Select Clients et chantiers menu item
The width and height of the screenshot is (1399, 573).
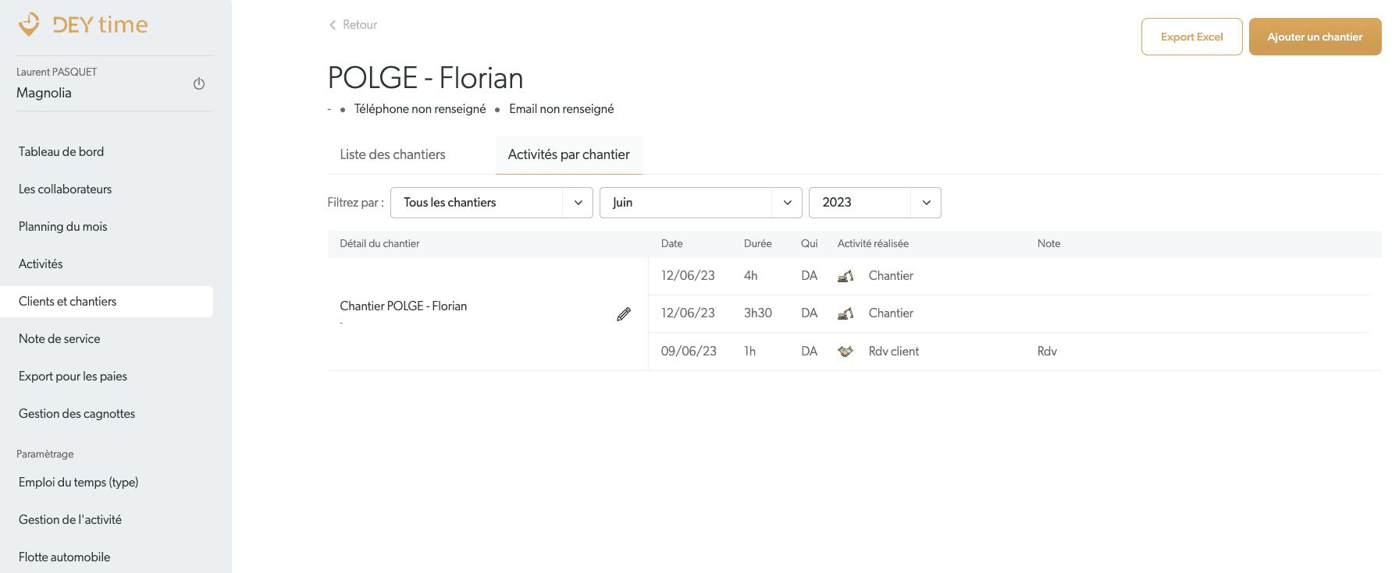[106, 302]
